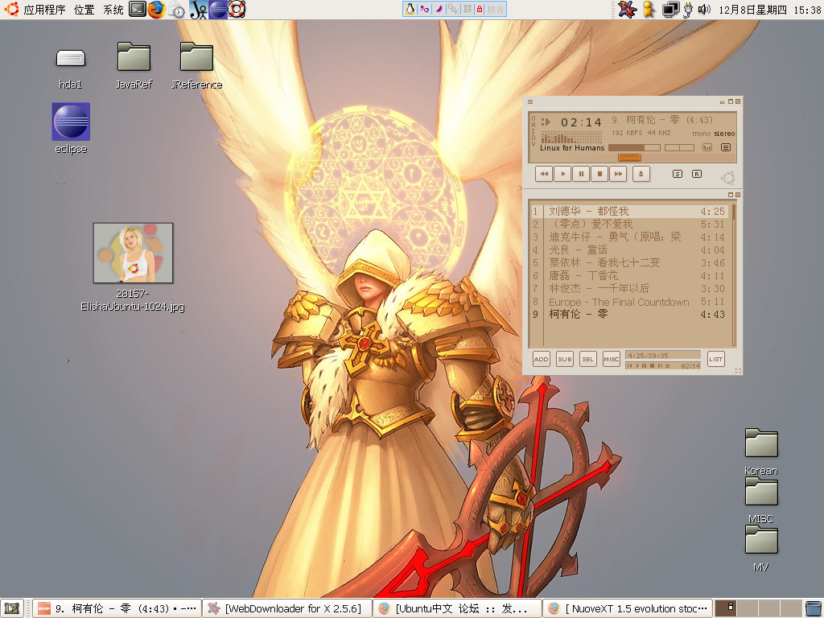Click the penguin icon in input method bar

pyautogui.click(x=410, y=9)
